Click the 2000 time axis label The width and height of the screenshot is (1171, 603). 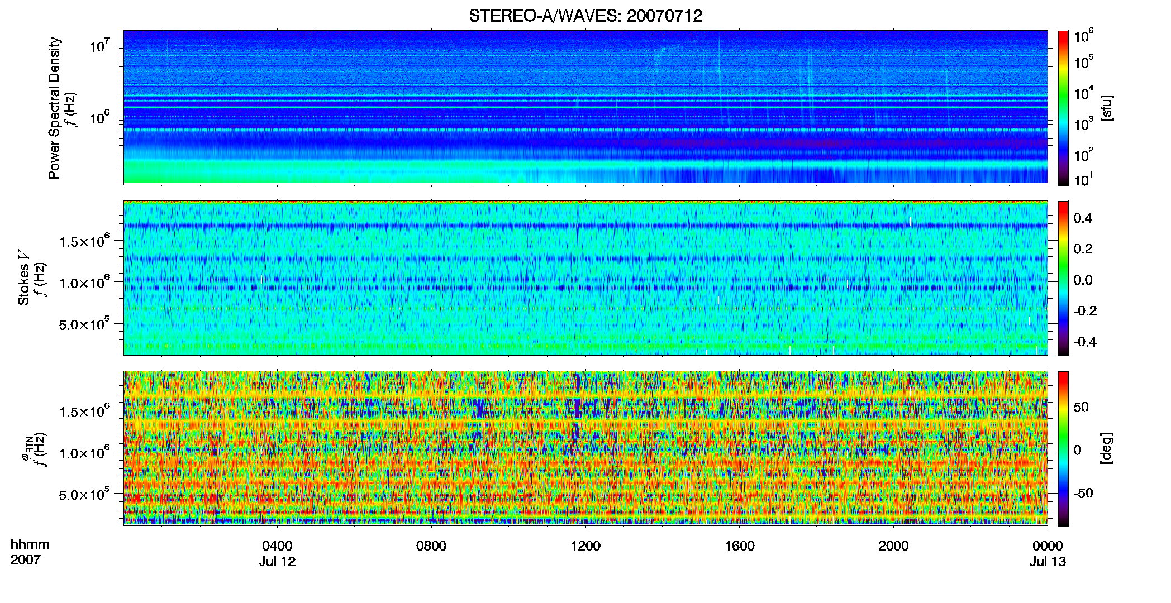coord(893,545)
